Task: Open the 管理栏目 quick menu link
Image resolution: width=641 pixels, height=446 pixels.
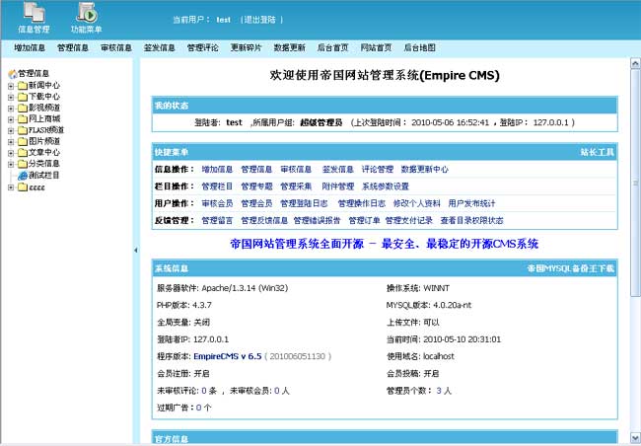Action: [x=217, y=186]
